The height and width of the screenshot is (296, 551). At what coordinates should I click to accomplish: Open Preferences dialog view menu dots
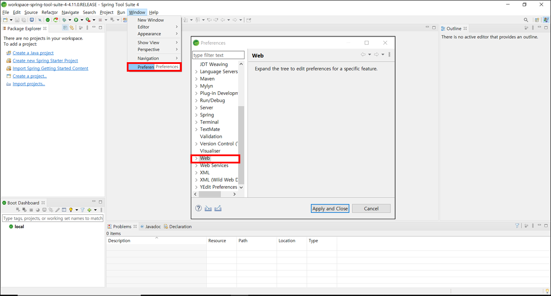(x=389, y=54)
